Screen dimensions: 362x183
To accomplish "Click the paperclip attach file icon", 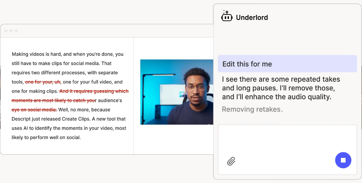I will tap(231, 161).
